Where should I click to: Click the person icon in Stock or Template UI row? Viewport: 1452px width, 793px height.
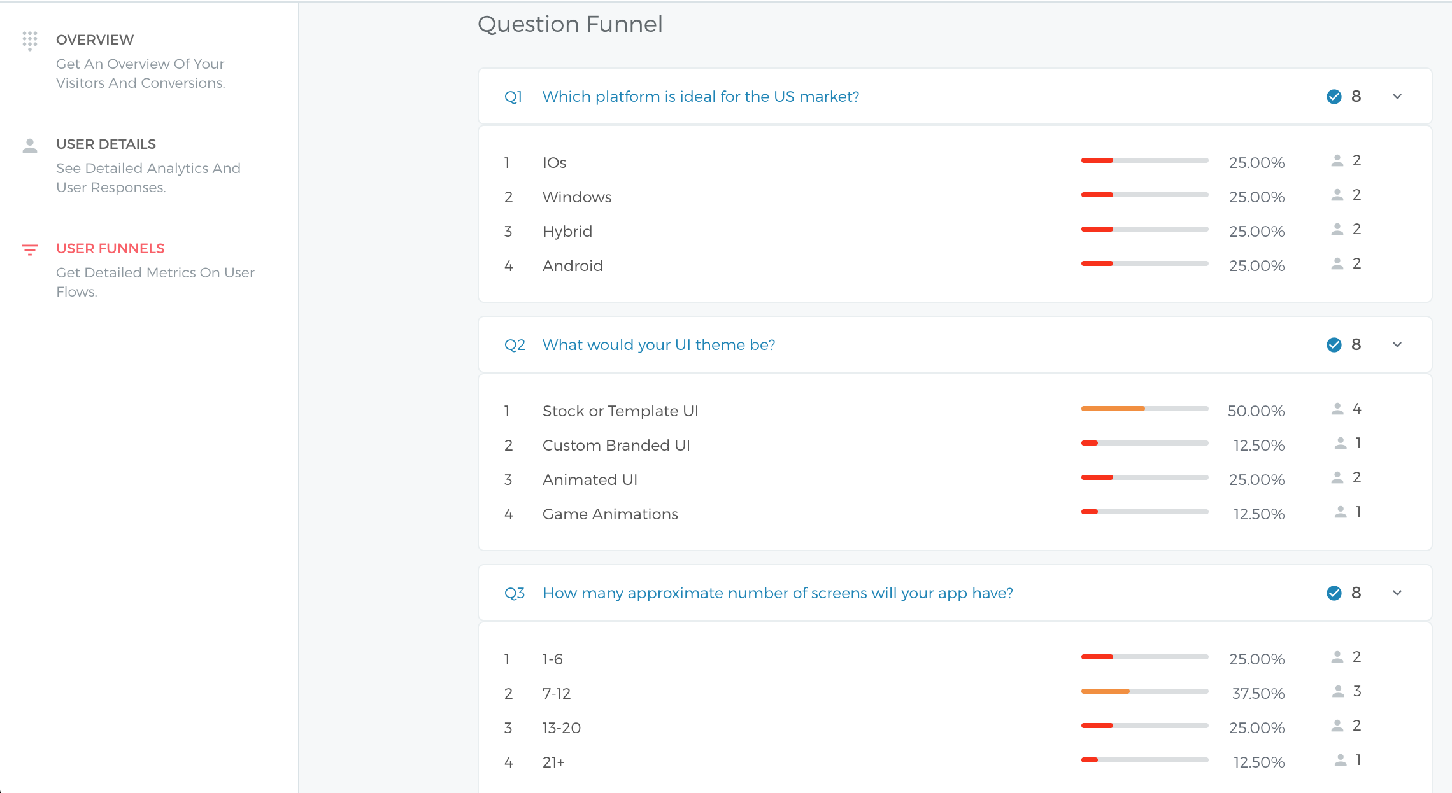click(x=1337, y=409)
